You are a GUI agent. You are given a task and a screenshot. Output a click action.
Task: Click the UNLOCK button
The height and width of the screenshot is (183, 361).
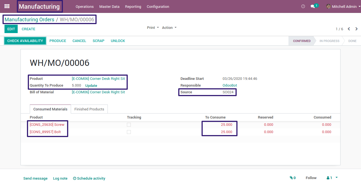[118, 41]
